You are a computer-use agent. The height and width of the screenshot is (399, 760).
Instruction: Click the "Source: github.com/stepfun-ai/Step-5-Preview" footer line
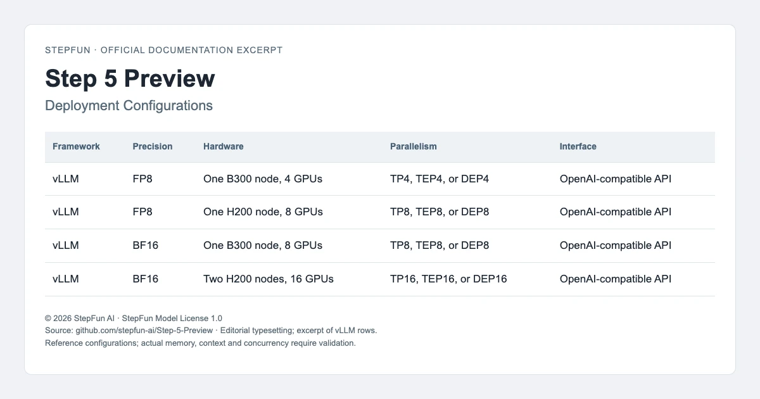pos(211,331)
